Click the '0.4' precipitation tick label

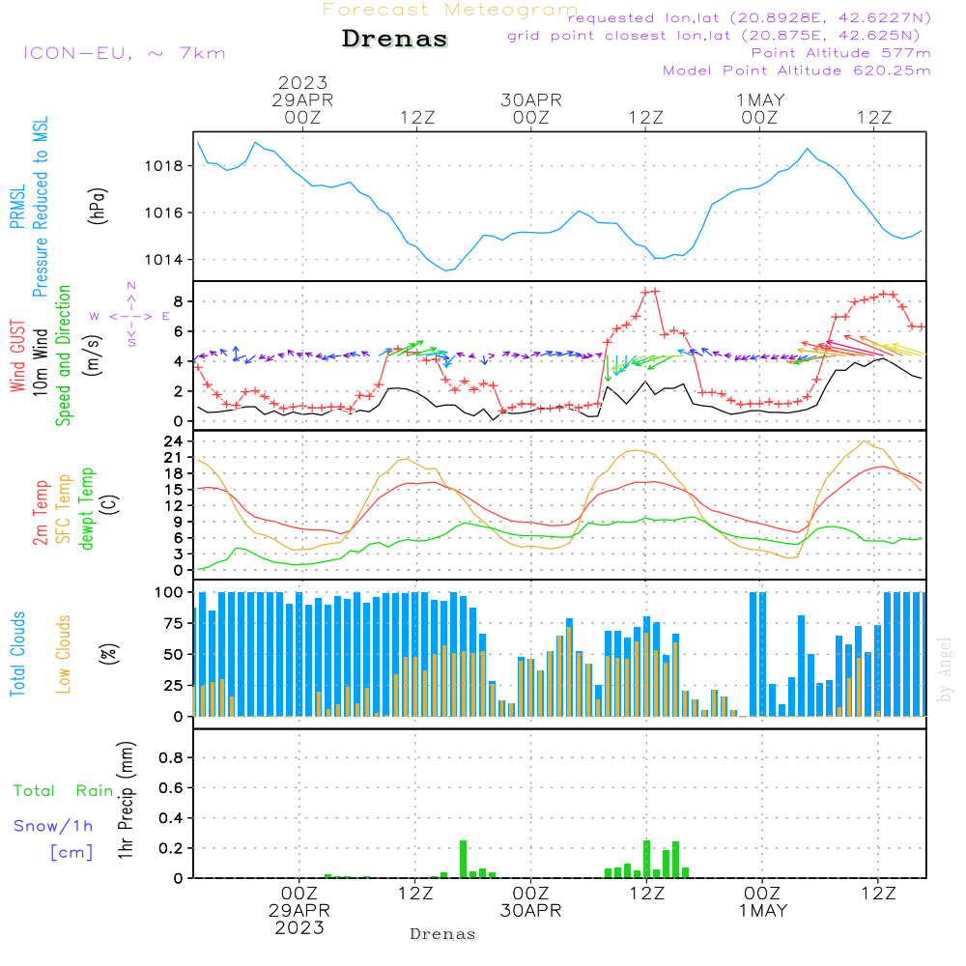click(171, 818)
